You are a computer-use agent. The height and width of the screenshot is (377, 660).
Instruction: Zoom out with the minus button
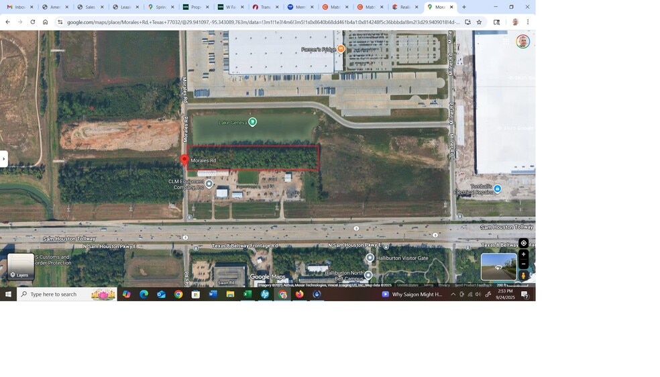[x=524, y=264]
